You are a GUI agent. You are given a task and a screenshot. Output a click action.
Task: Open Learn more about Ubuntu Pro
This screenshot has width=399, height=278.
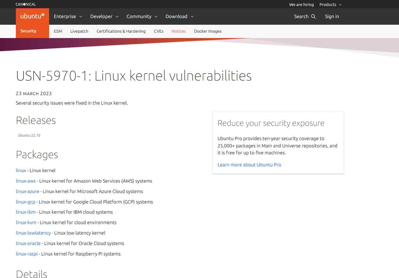pos(249,165)
